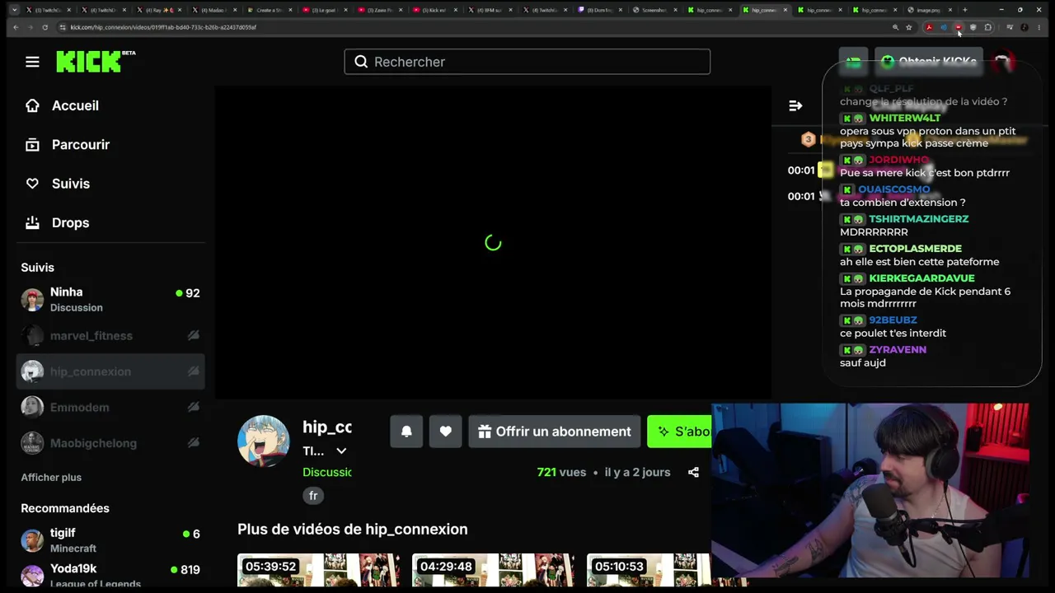Open the Suivis page from the sidebar menu
Screen dimensions: 1055x593
pos(71,184)
